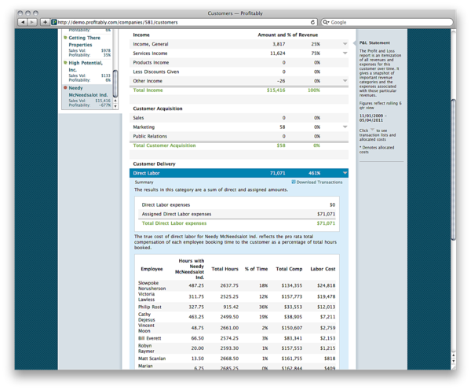Click the Amount and % of Revenue header
Image resolution: width=471 pixels, height=390 pixels.
[x=287, y=35]
